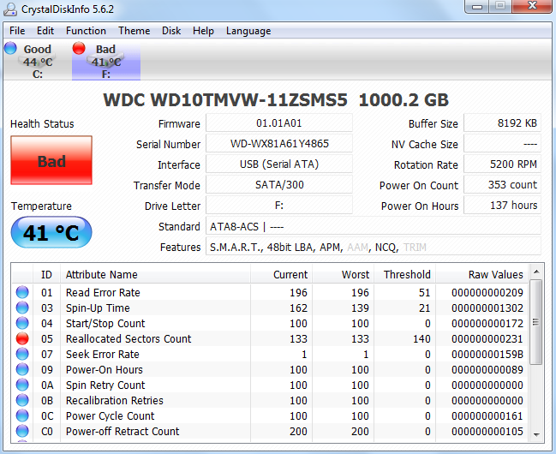Click raw value 000000000231
This screenshot has height=454, width=556.
click(x=487, y=338)
